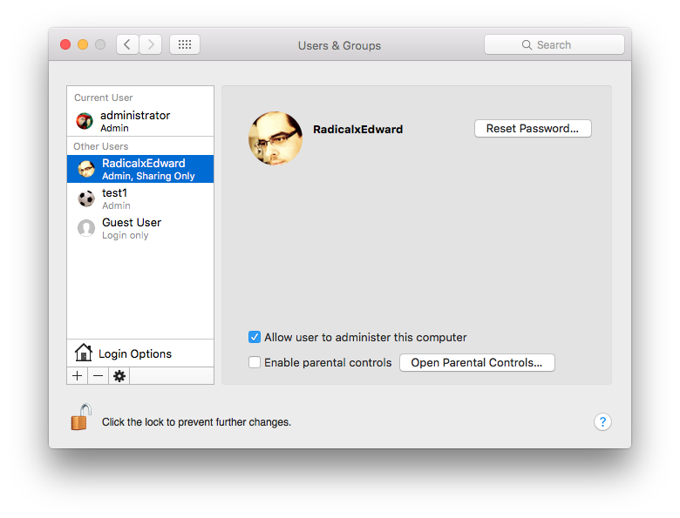
Task: Minimize window with yellow button
Action: (x=83, y=44)
